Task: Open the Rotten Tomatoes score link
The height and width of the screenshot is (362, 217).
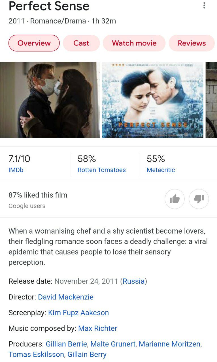Action: [x=102, y=170]
